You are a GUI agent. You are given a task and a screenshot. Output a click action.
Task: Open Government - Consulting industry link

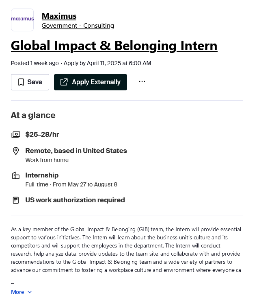point(78,26)
